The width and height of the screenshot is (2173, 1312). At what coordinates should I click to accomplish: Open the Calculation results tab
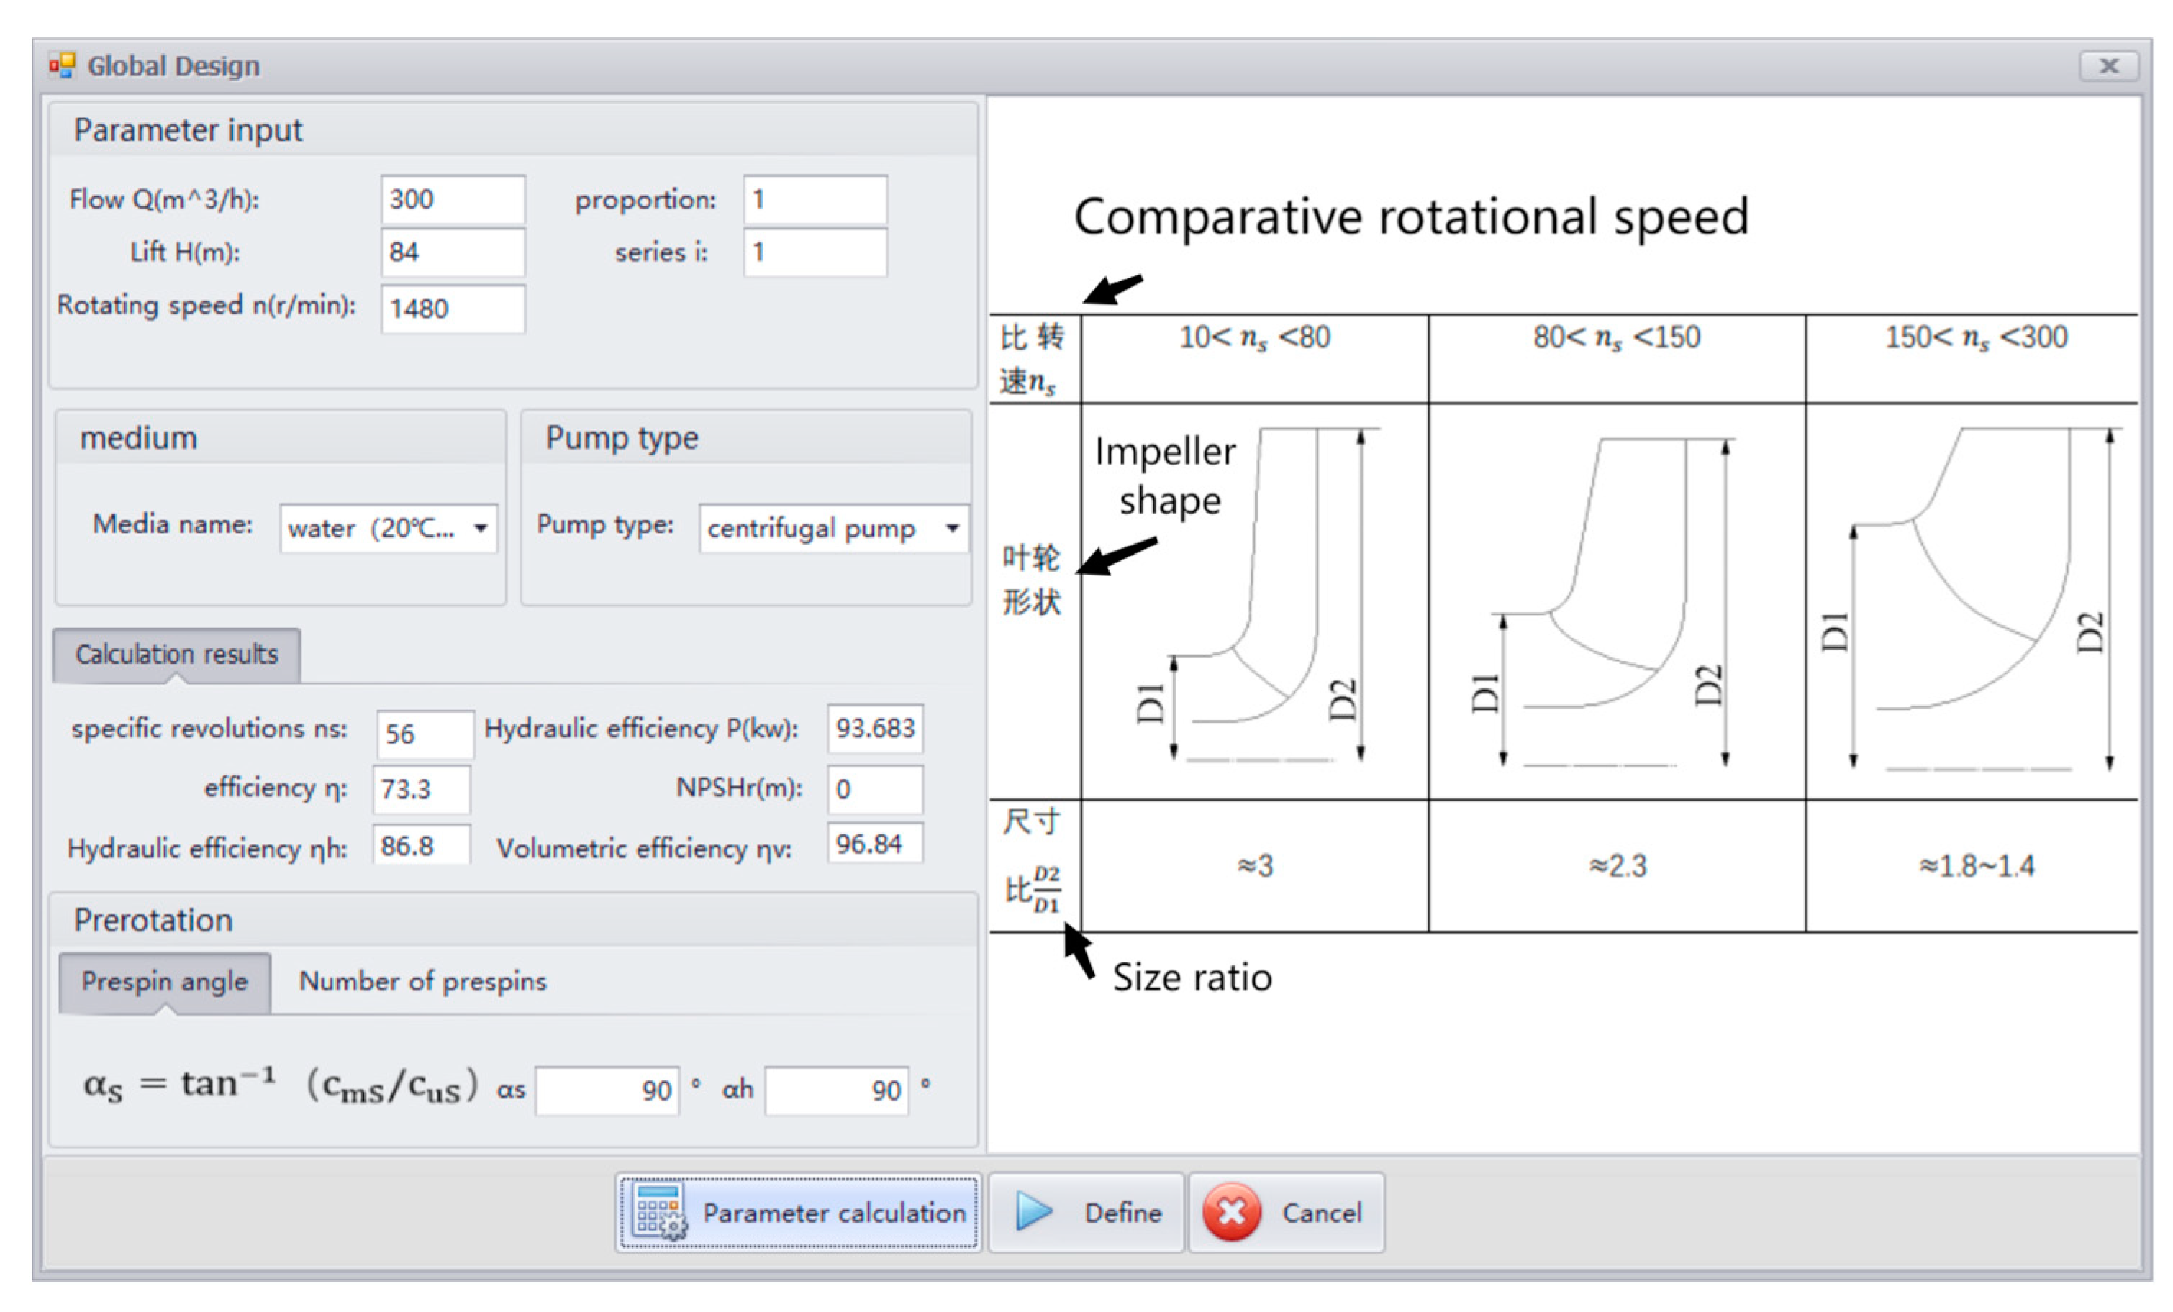coord(176,655)
